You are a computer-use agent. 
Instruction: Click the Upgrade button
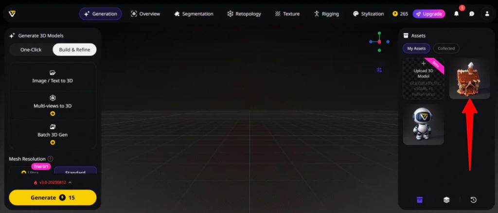(428, 14)
